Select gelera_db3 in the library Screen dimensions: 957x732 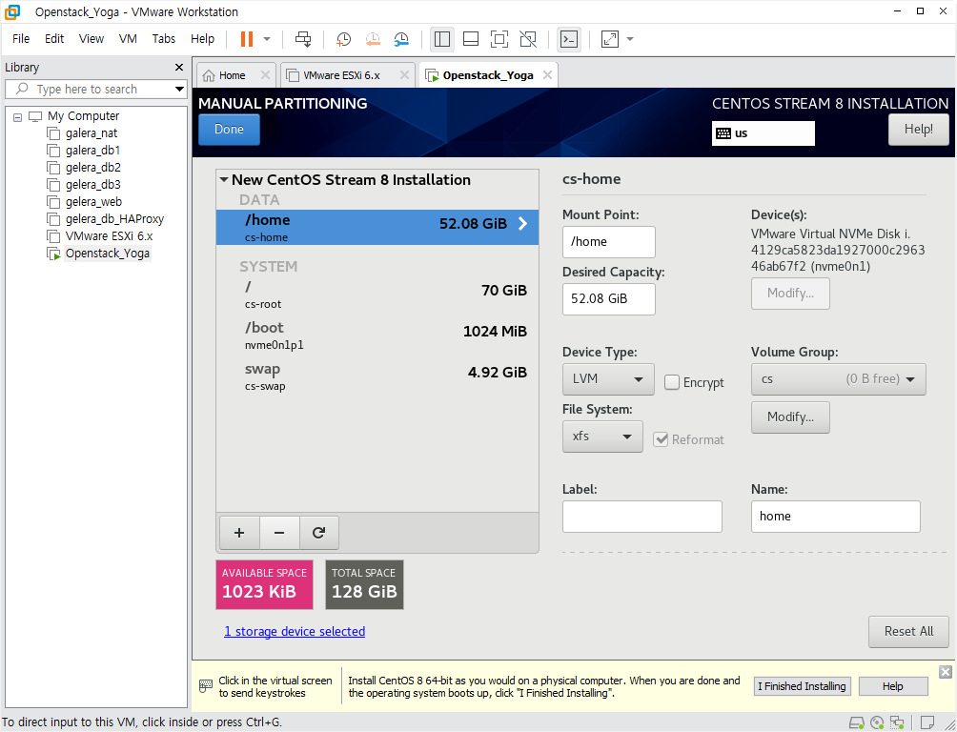pos(92,184)
